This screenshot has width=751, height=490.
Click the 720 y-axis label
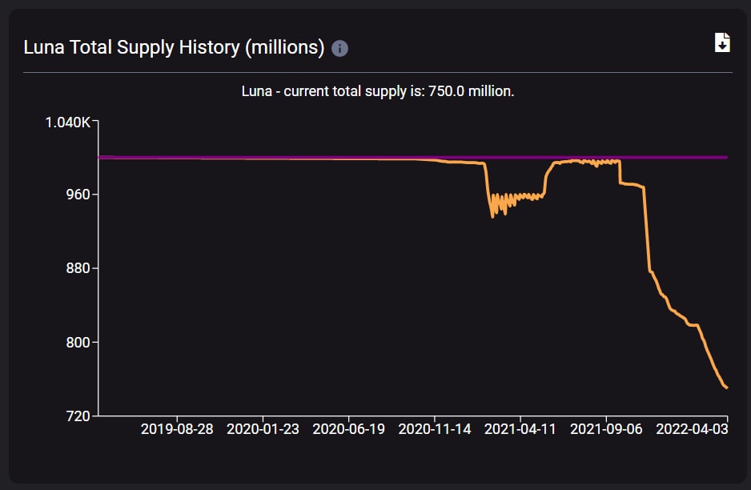[x=78, y=416]
